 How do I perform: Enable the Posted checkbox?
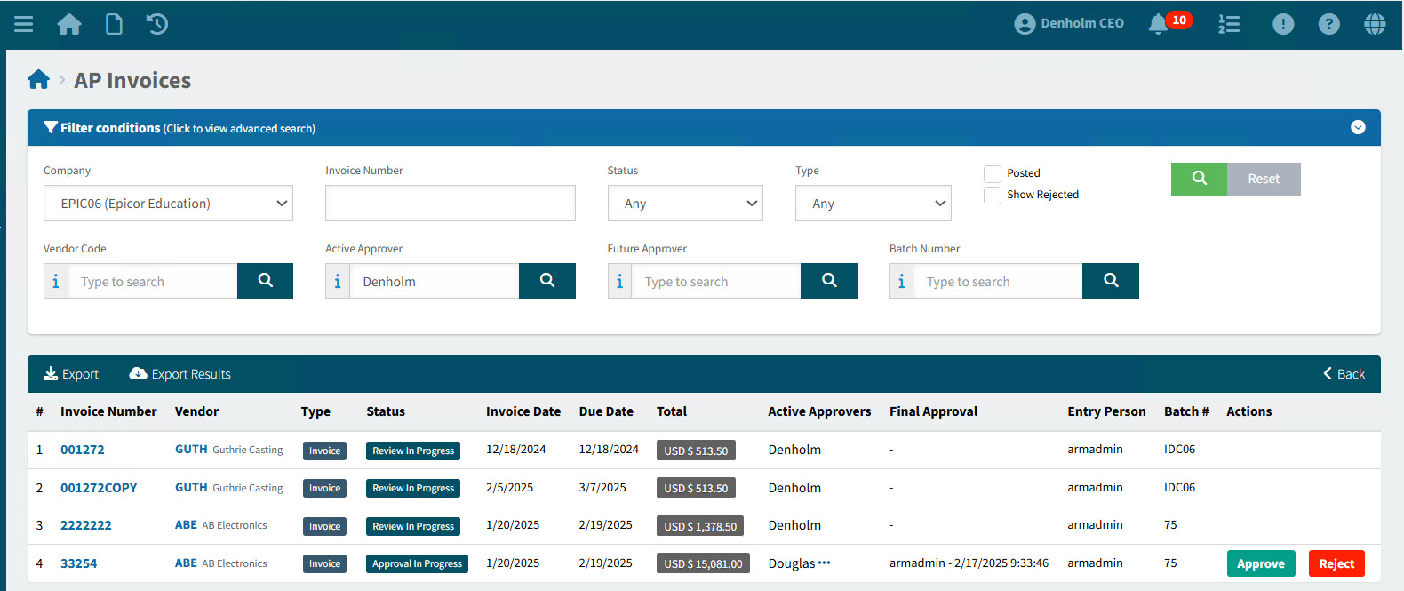click(x=993, y=174)
